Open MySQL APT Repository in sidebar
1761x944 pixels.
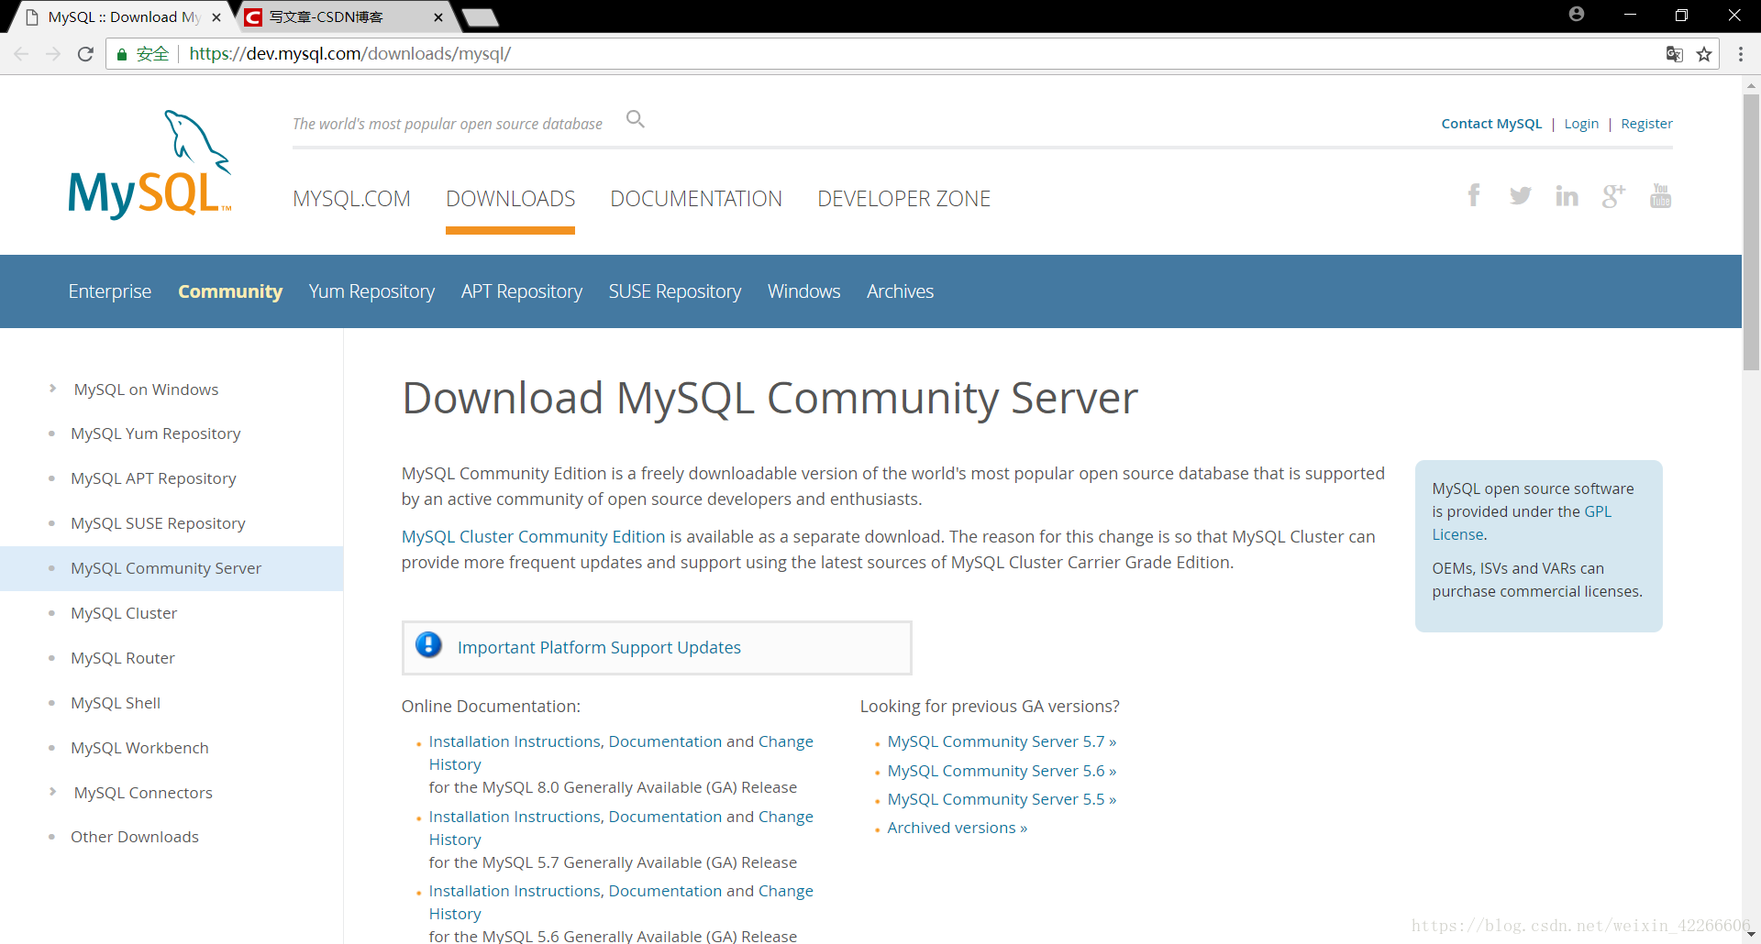(x=153, y=478)
